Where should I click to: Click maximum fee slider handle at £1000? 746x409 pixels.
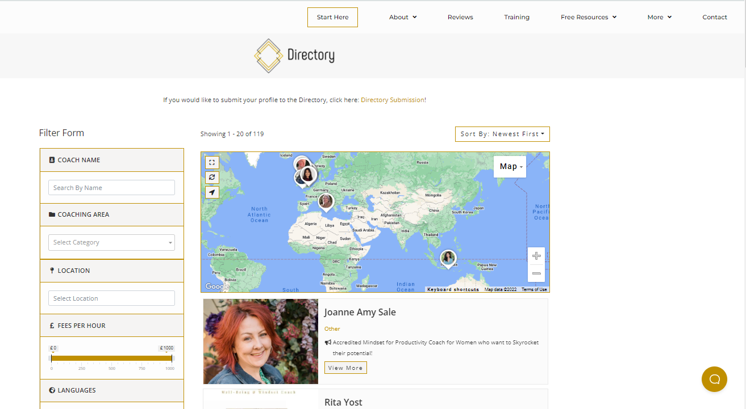[x=172, y=359]
